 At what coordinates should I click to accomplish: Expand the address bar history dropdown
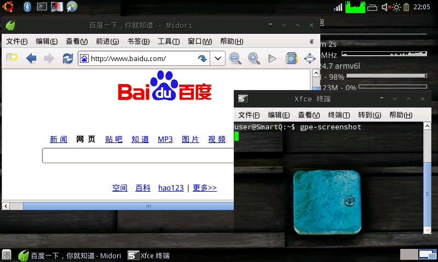click(x=217, y=58)
